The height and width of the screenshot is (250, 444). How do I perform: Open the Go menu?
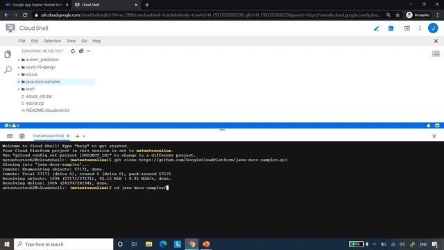[84, 41]
